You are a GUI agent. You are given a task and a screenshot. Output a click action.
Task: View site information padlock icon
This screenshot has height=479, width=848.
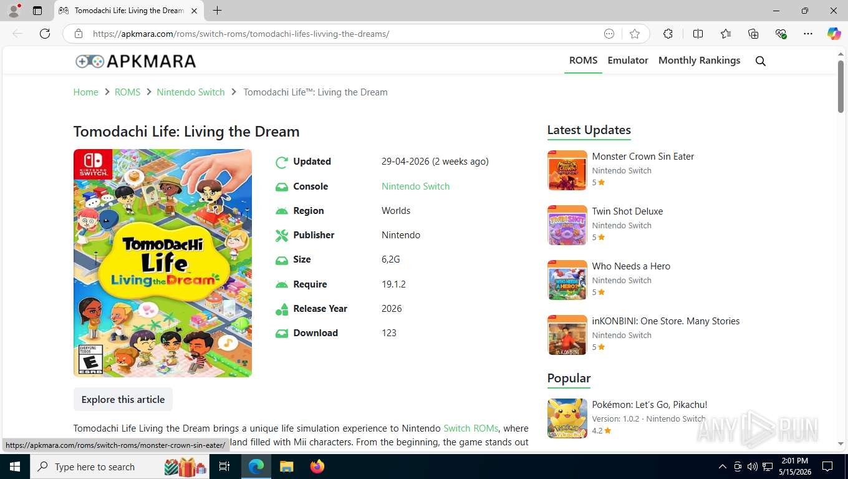pyautogui.click(x=79, y=34)
